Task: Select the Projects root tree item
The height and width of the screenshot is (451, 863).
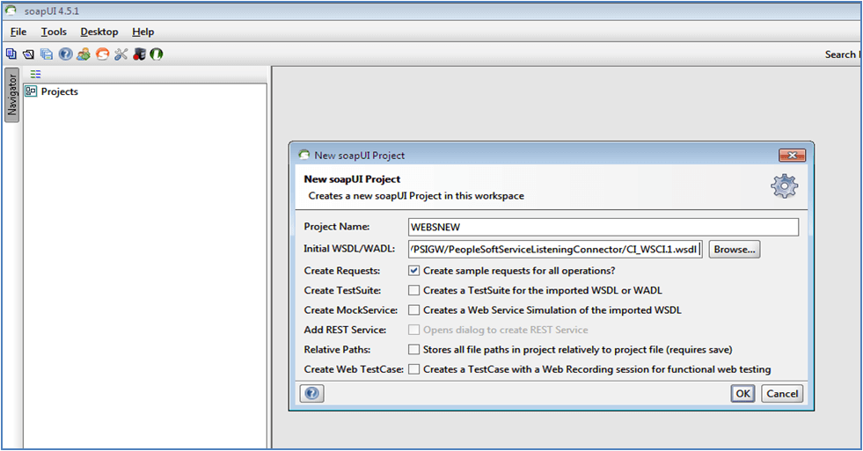Action: coord(60,91)
